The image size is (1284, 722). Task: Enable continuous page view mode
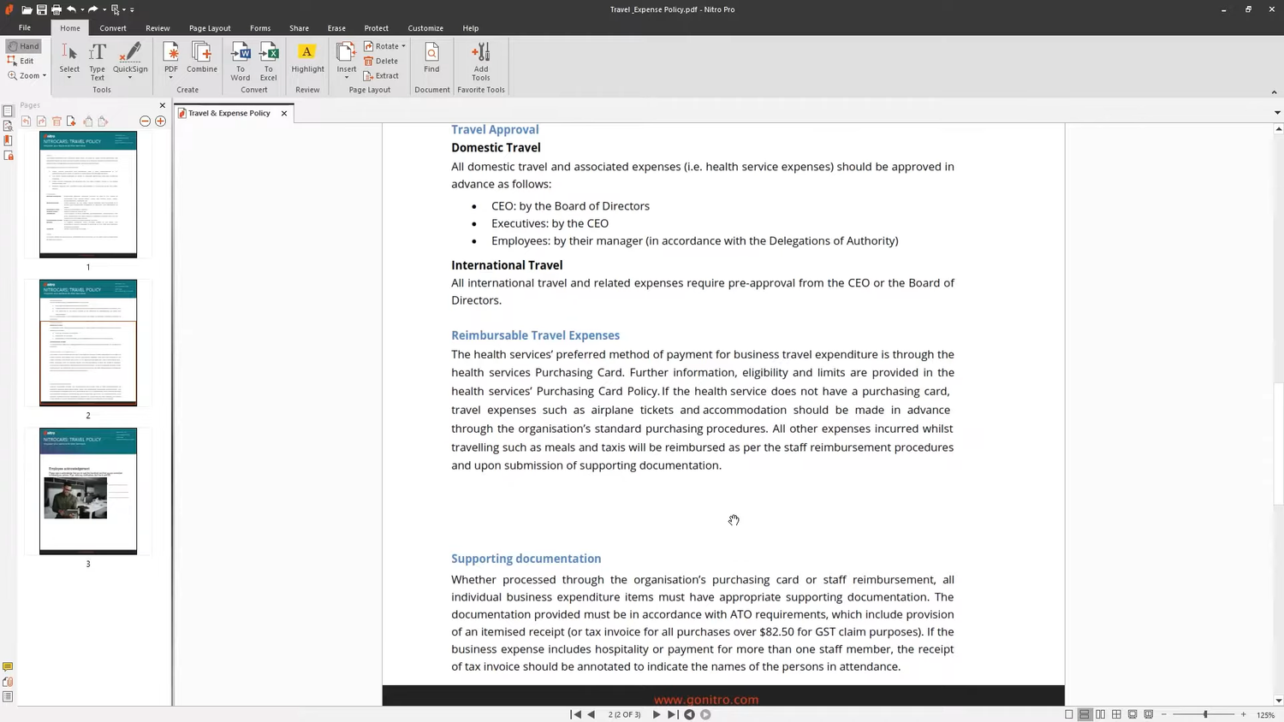(1085, 714)
